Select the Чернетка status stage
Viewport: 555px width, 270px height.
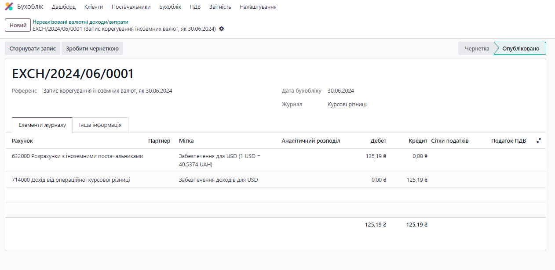pos(477,48)
